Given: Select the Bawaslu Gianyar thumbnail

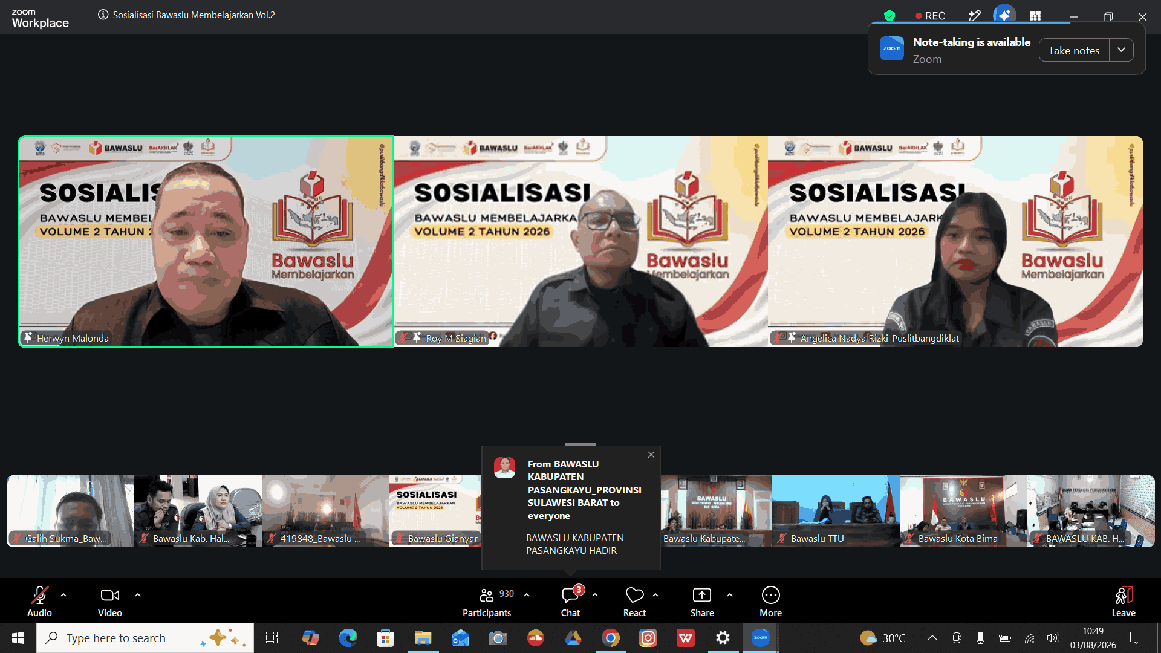Looking at the screenshot, I should point(435,511).
